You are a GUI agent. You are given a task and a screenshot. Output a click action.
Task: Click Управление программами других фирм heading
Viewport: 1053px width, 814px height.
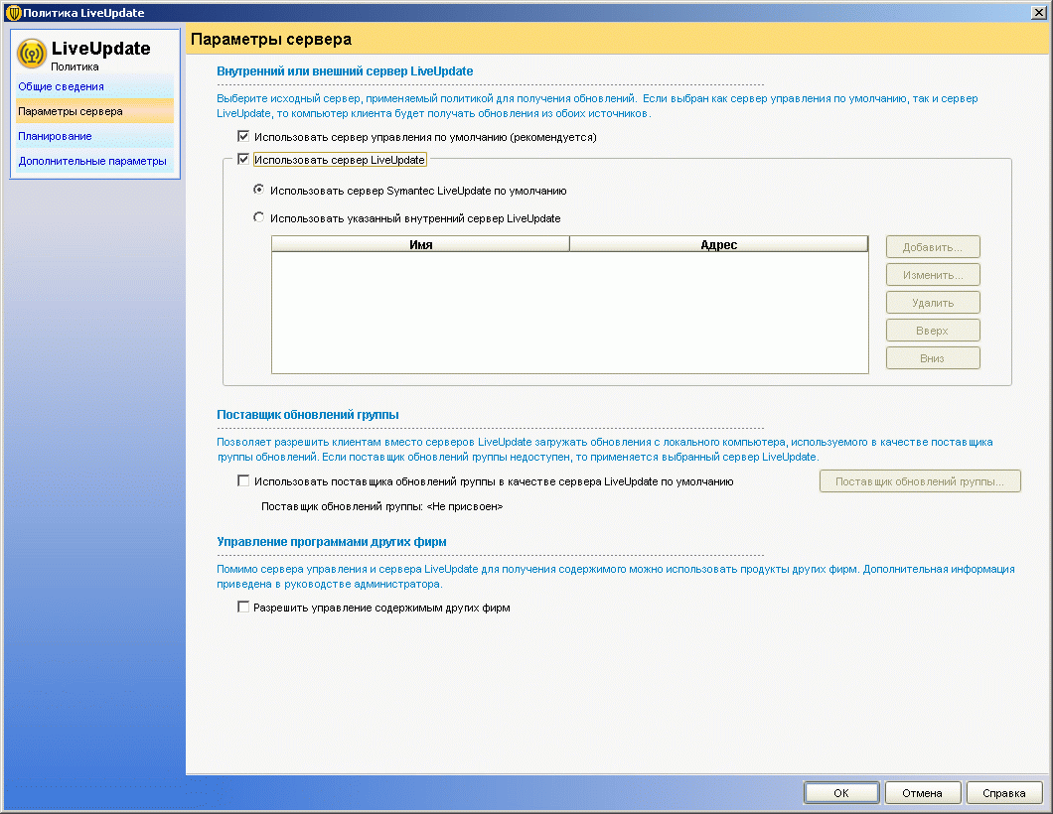(332, 542)
